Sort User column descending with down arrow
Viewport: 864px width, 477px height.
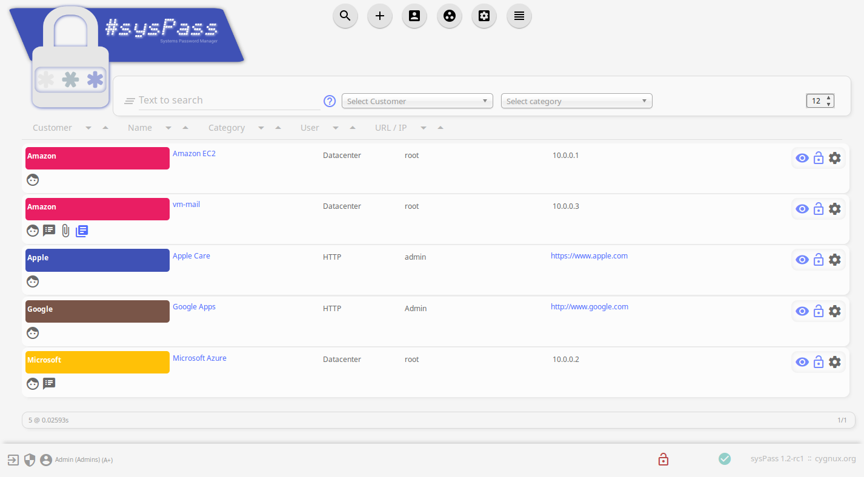coord(336,128)
